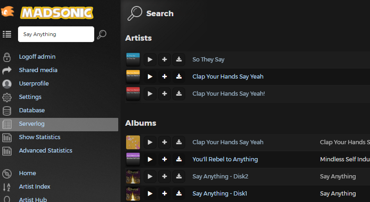
Task: Open the Say Anything - Disk2 album link
Action: pos(220,177)
